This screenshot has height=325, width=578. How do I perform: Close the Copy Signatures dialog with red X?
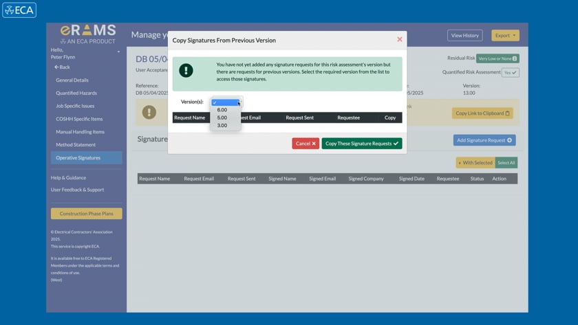400,39
